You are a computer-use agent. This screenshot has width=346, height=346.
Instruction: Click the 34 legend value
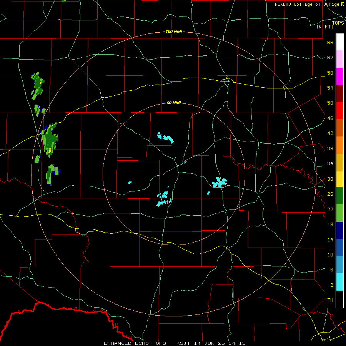tap(330, 164)
